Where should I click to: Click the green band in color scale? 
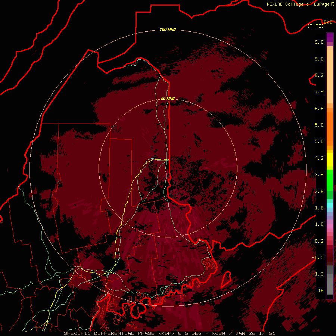(x=330, y=180)
